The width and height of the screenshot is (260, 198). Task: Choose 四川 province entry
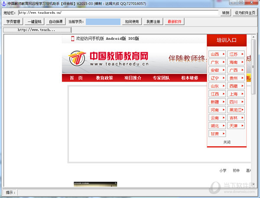[236, 102]
